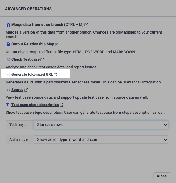This screenshot has height=183, width=176.
Task: Click the merge branch icon
Action: coord(9,25)
